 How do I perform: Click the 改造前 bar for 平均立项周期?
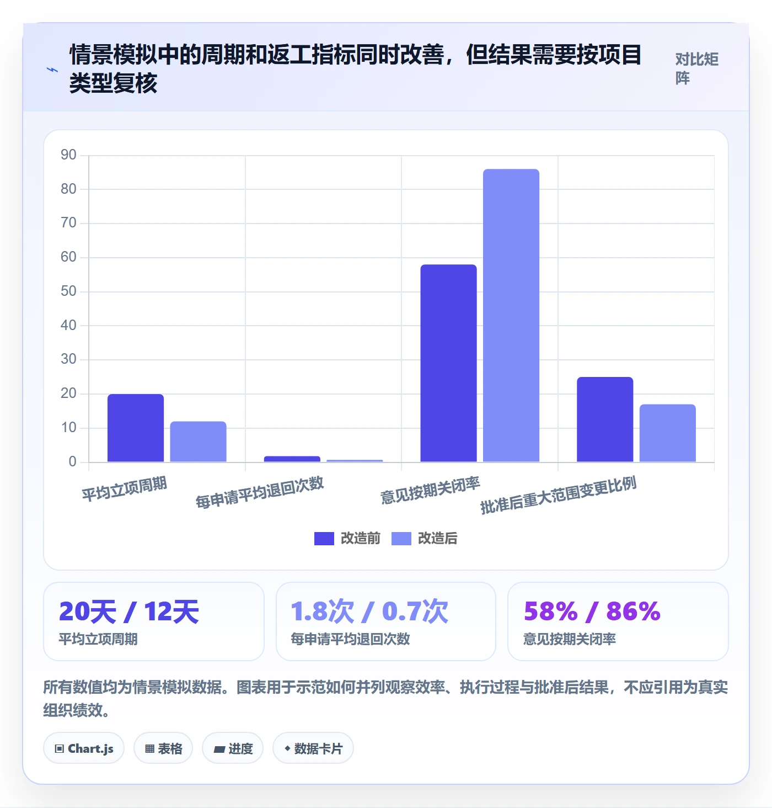[x=136, y=428]
